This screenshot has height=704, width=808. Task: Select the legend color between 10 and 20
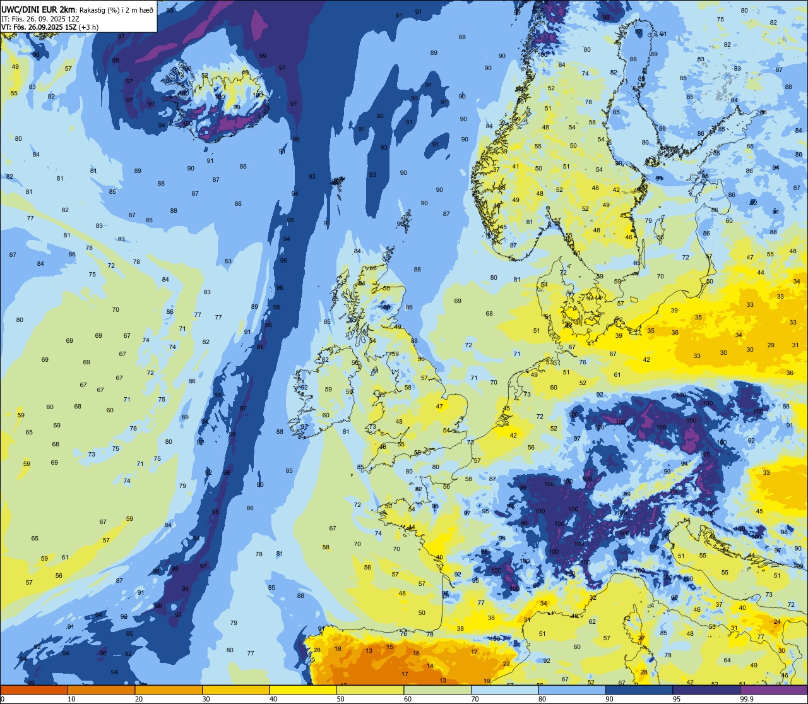101,689
